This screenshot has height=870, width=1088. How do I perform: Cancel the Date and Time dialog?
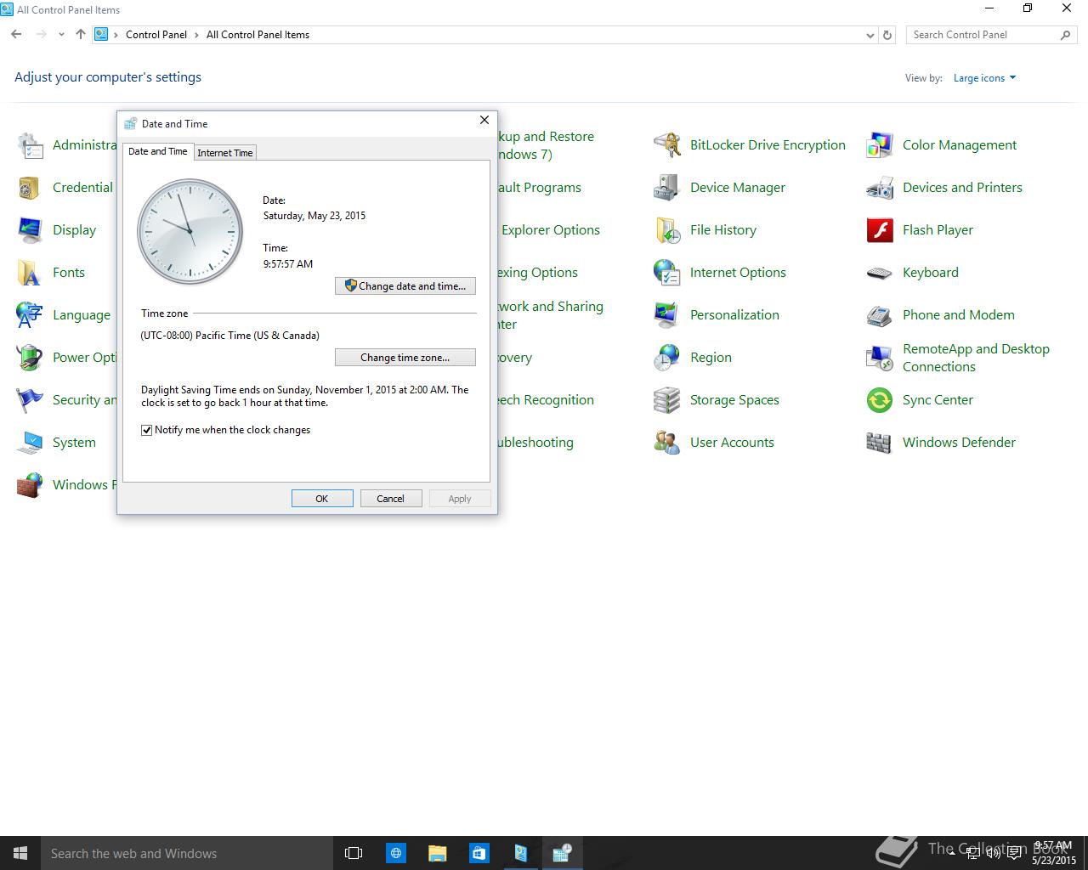point(391,499)
